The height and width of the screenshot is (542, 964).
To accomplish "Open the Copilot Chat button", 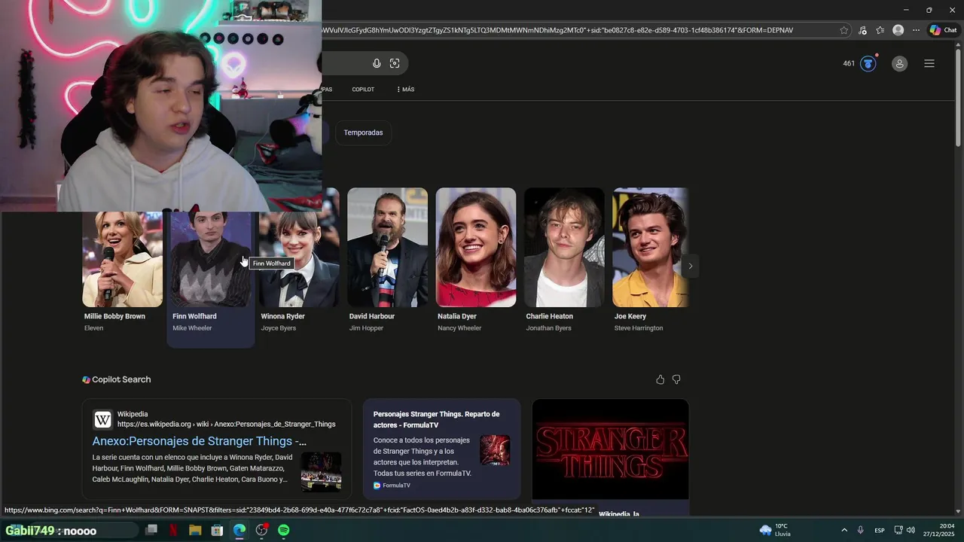I will click(944, 30).
